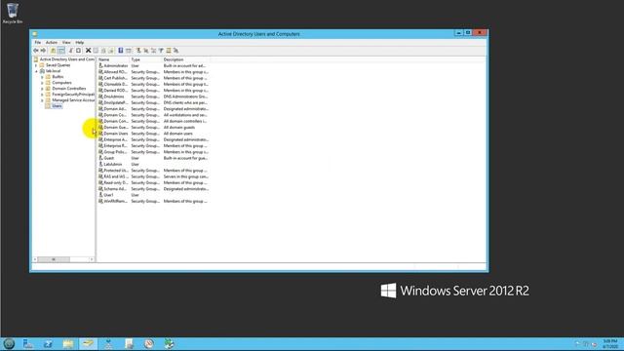Select the User1 account row
This screenshot has height=351, width=624.
(153, 195)
